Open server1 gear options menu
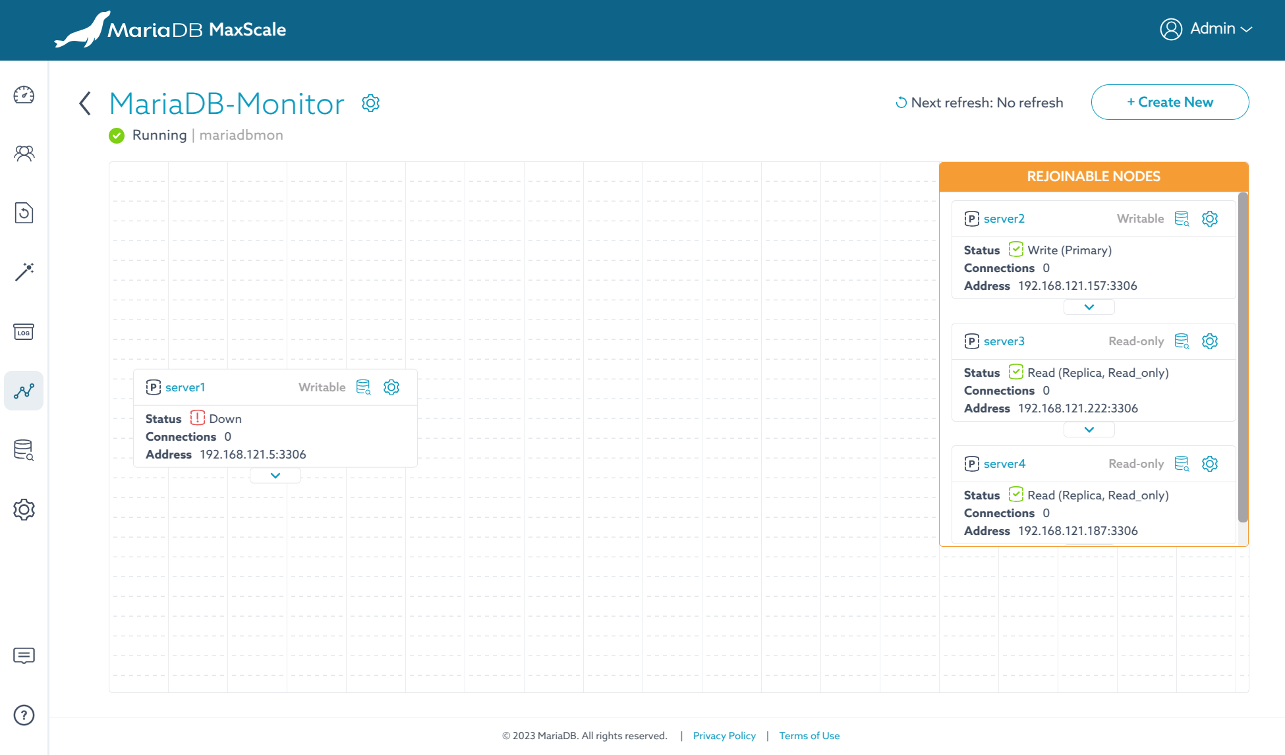1285x755 pixels. point(391,387)
